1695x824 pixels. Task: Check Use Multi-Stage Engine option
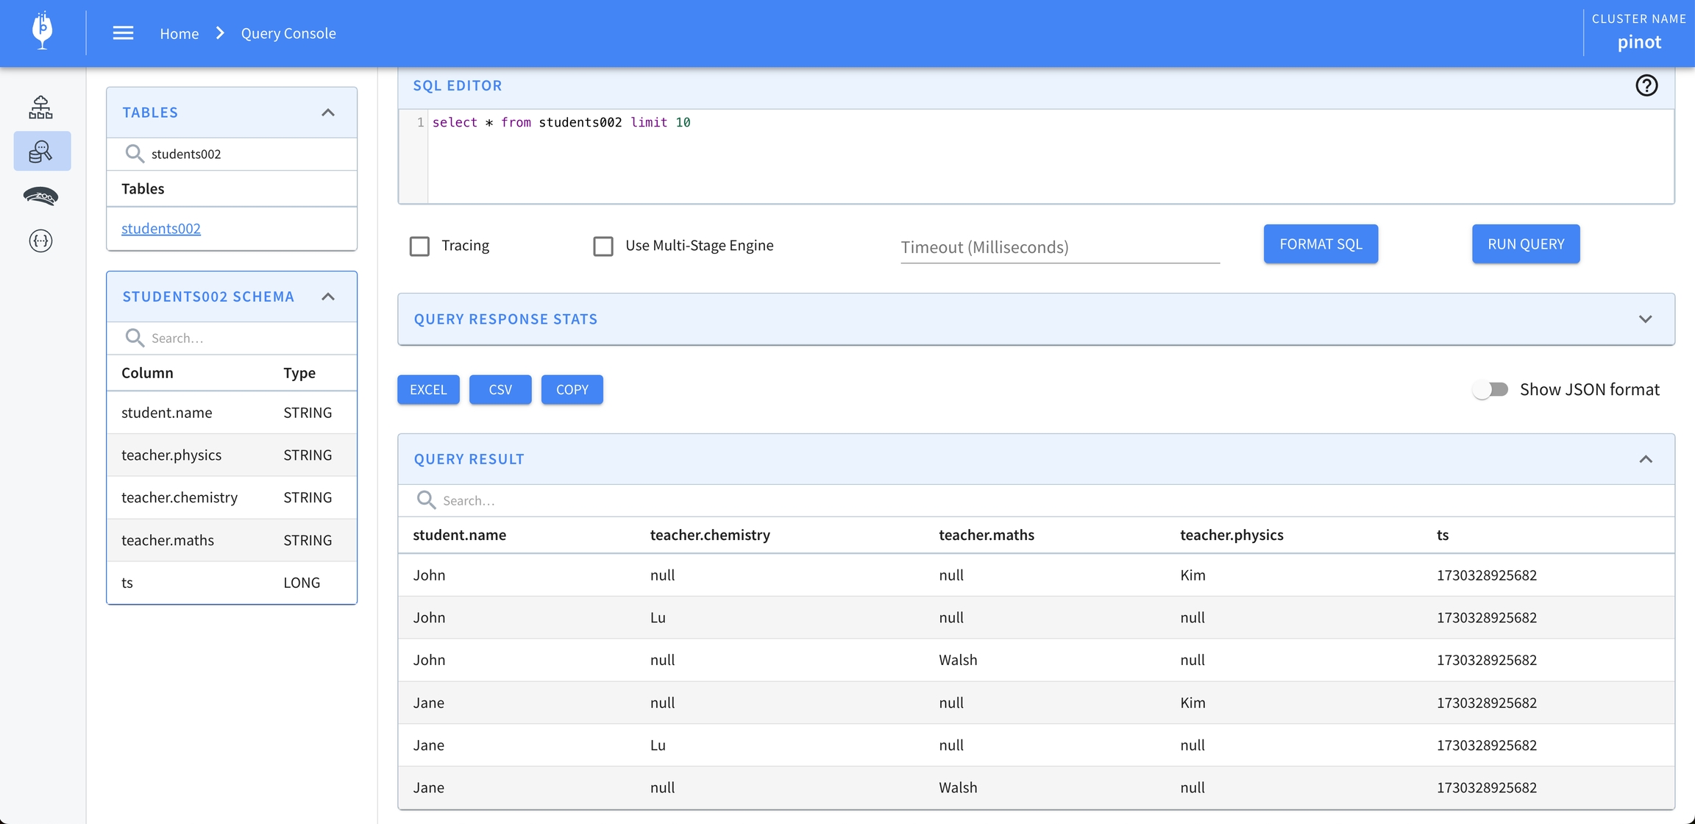coord(603,246)
